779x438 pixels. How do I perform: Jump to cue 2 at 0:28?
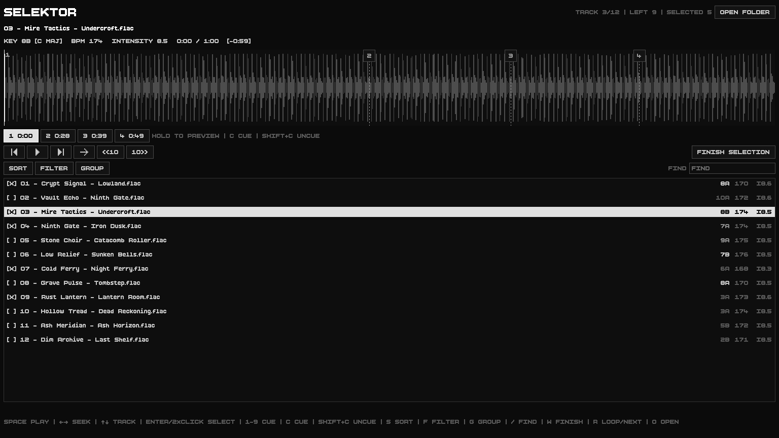point(58,136)
